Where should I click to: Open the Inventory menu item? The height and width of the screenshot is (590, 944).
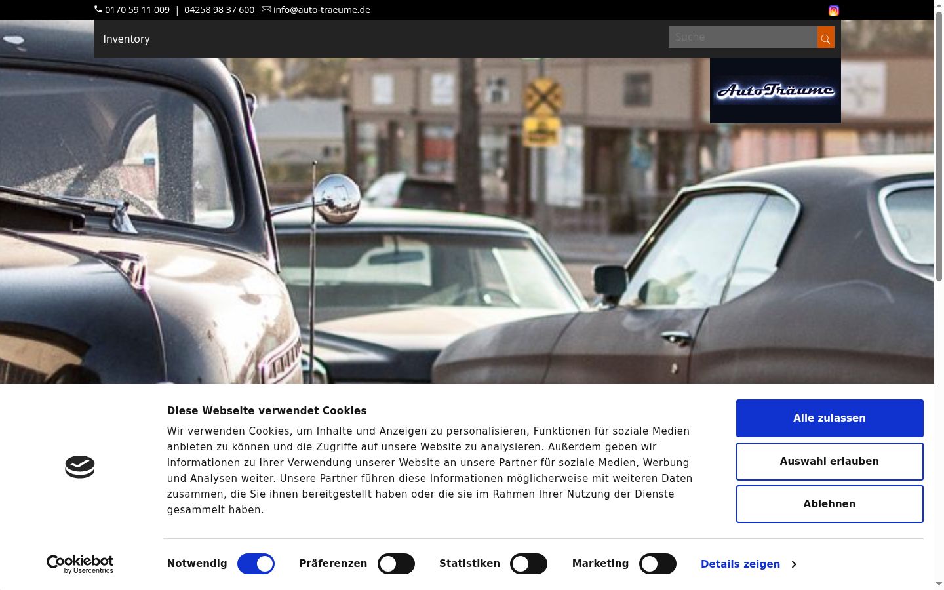click(127, 39)
